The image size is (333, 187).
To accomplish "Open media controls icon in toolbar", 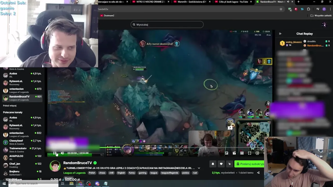I will (x=318, y=9).
